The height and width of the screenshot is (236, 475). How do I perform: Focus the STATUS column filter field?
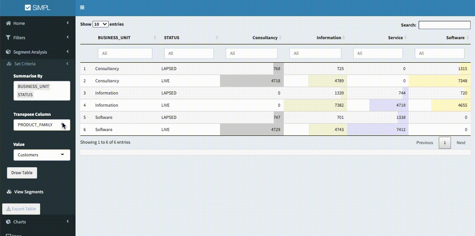pos(189,53)
